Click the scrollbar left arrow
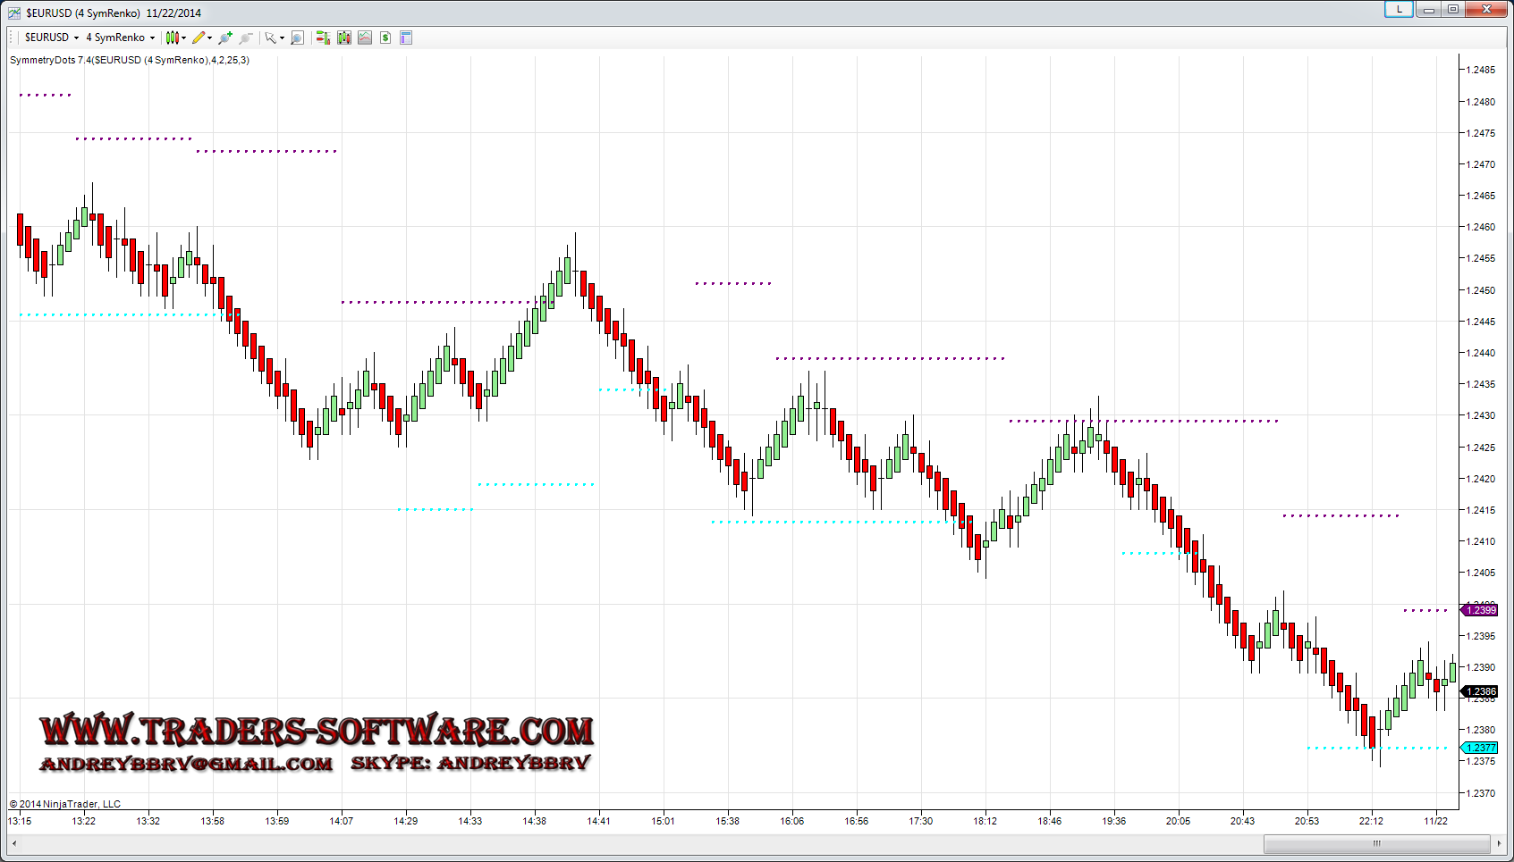Viewport: 1514px width, 862px height. click(x=14, y=843)
